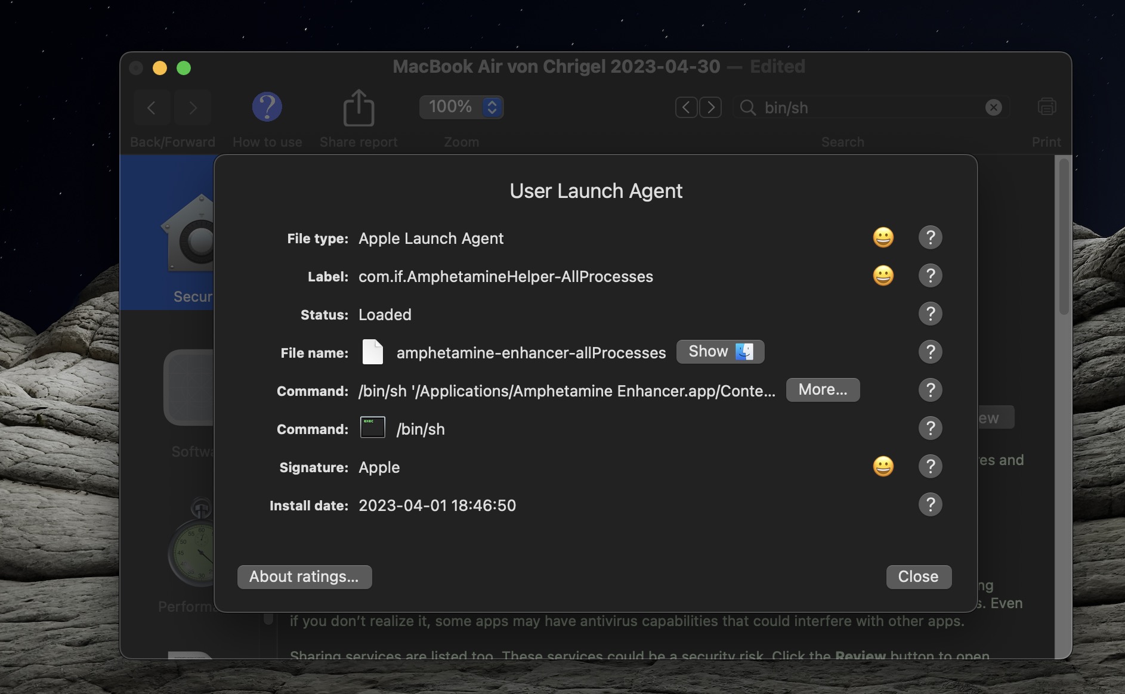This screenshot has width=1125, height=694.
Task: Go back with the Back arrow
Action: [152, 108]
